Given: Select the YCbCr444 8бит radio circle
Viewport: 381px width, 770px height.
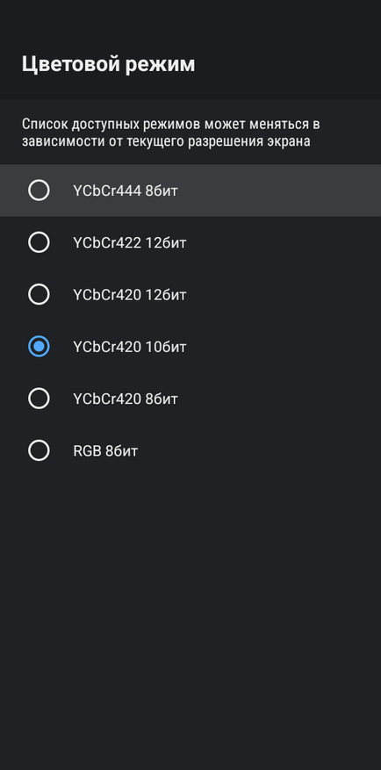Looking at the screenshot, I should 39,190.
